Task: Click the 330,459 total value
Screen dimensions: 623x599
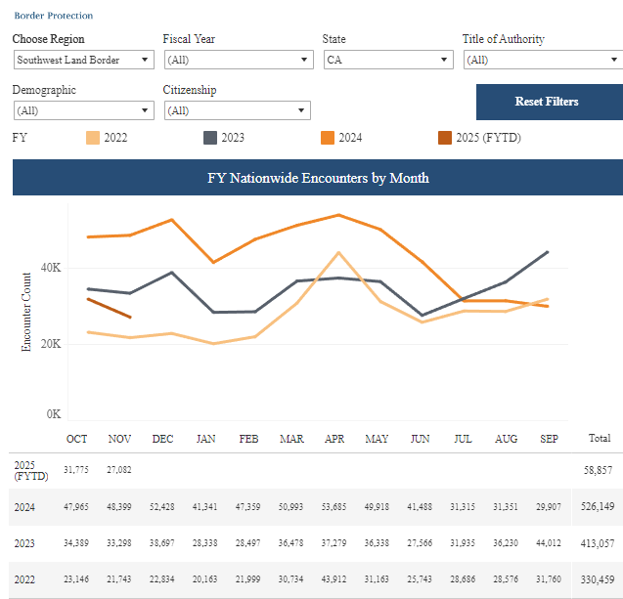Action: tap(598, 580)
